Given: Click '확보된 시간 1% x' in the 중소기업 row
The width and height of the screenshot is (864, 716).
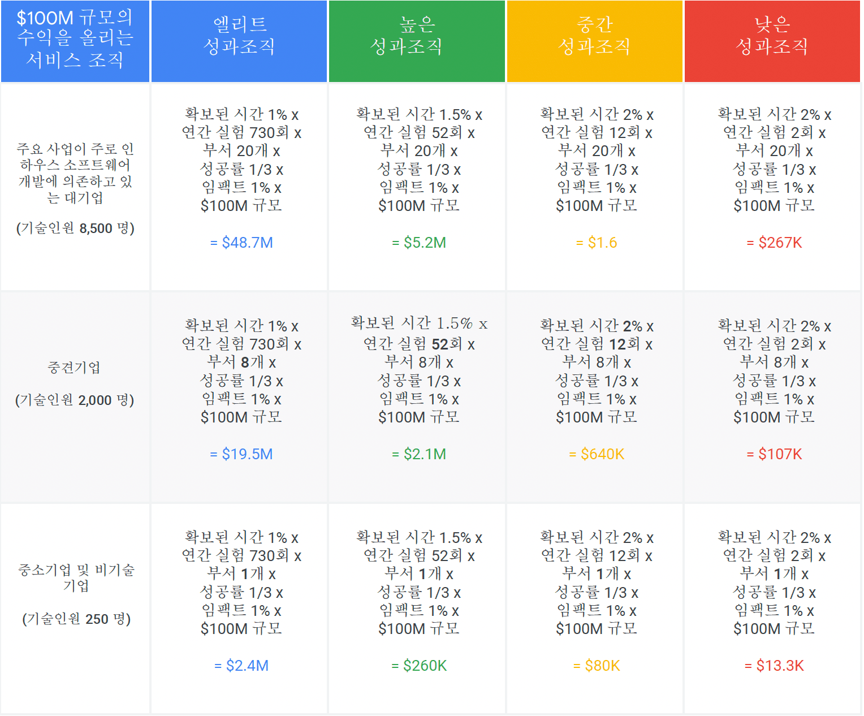Looking at the screenshot, I should tap(241, 537).
